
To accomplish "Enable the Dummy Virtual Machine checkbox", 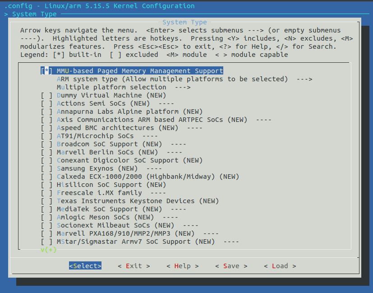I will [x=46, y=95].
